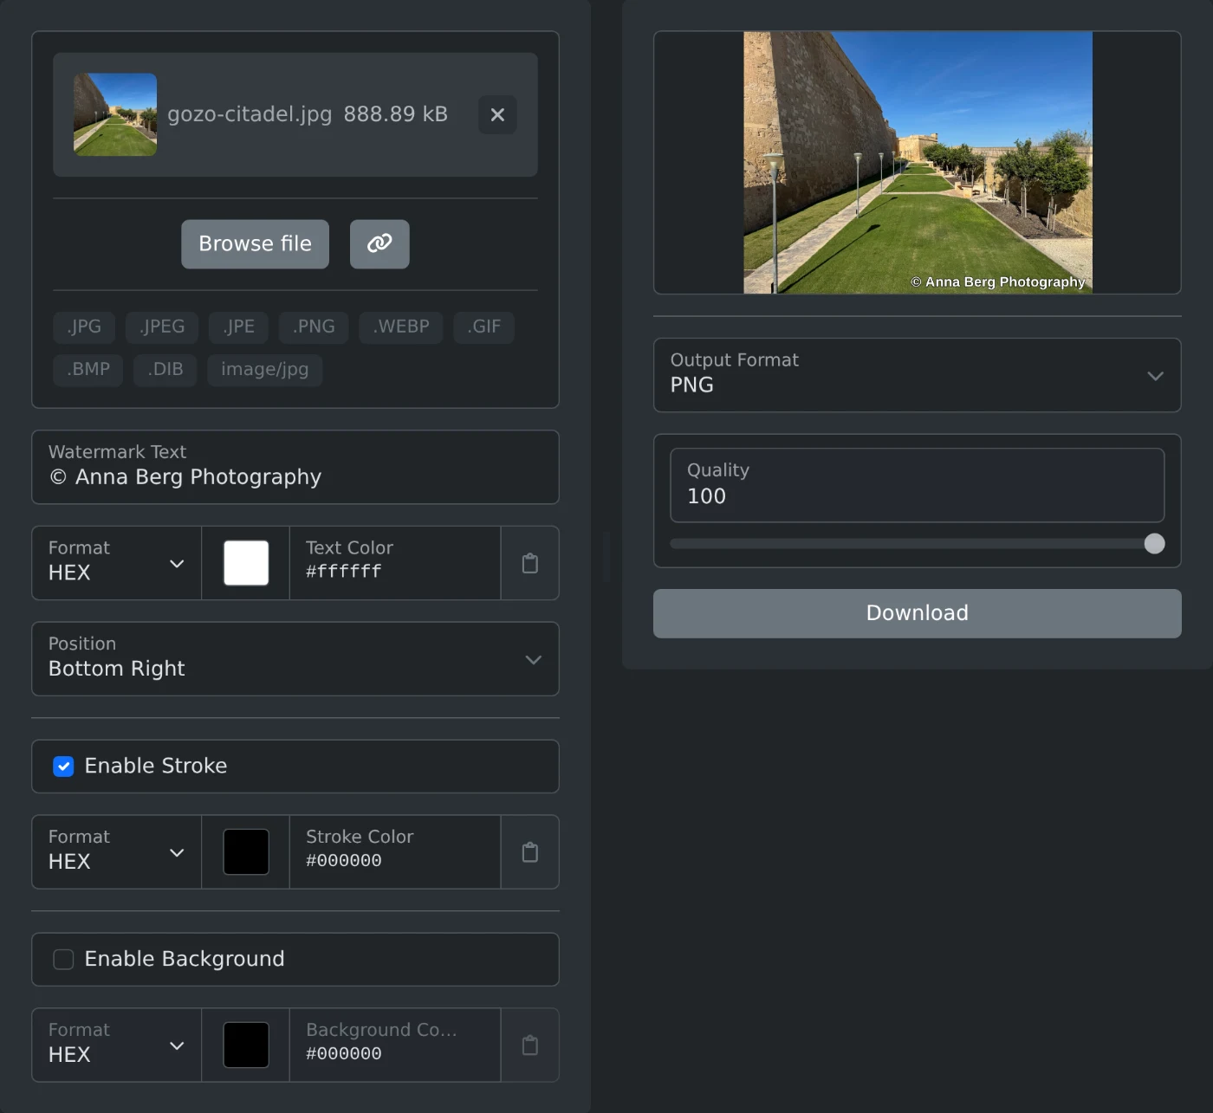Expand the Position dropdown
The width and height of the screenshot is (1213, 1113).
click(x=295, y=659)
